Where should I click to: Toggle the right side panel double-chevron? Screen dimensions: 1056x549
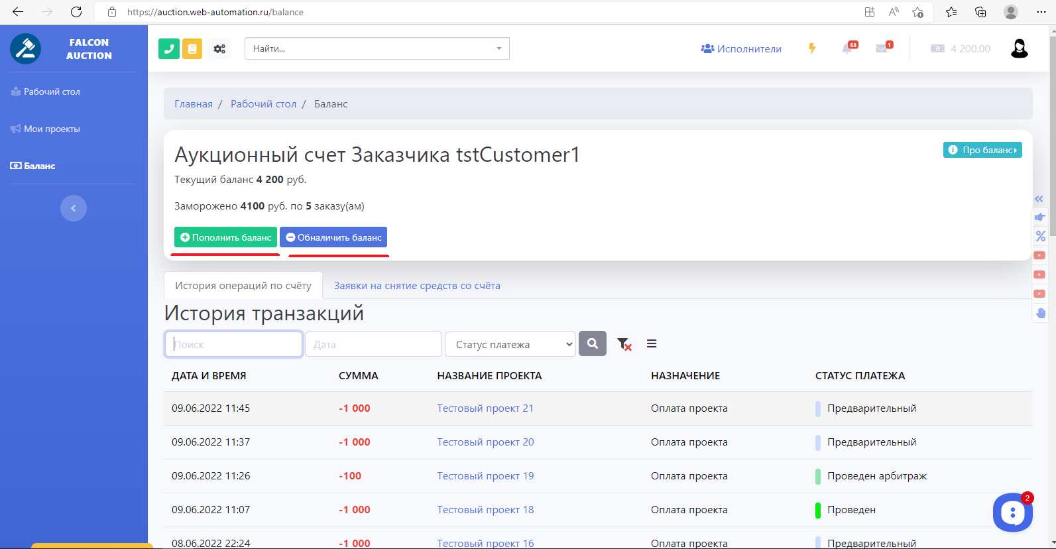[1039, 199]
